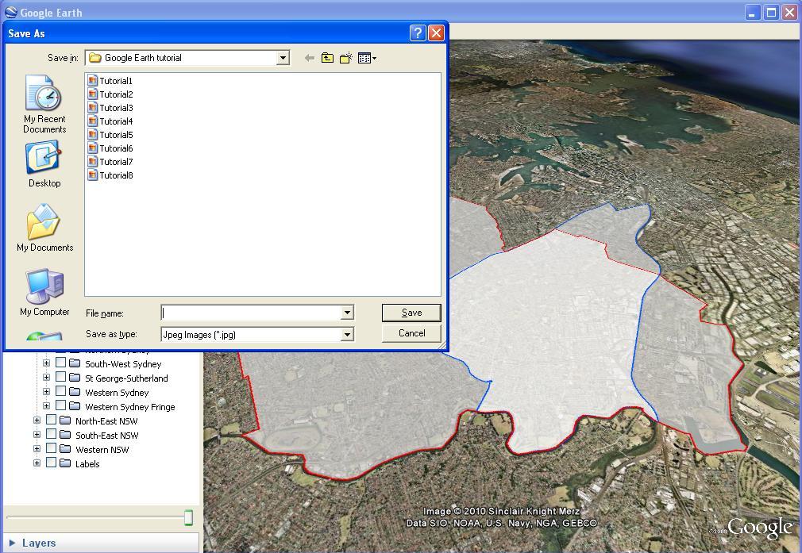Open My Computer in the places bar
This screenshot has width=802, height=553.
(x=44, y=292)
